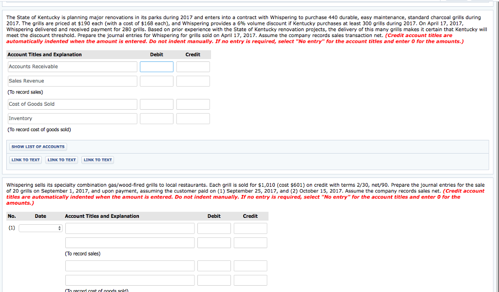Click the second Link to Text button

62,160
